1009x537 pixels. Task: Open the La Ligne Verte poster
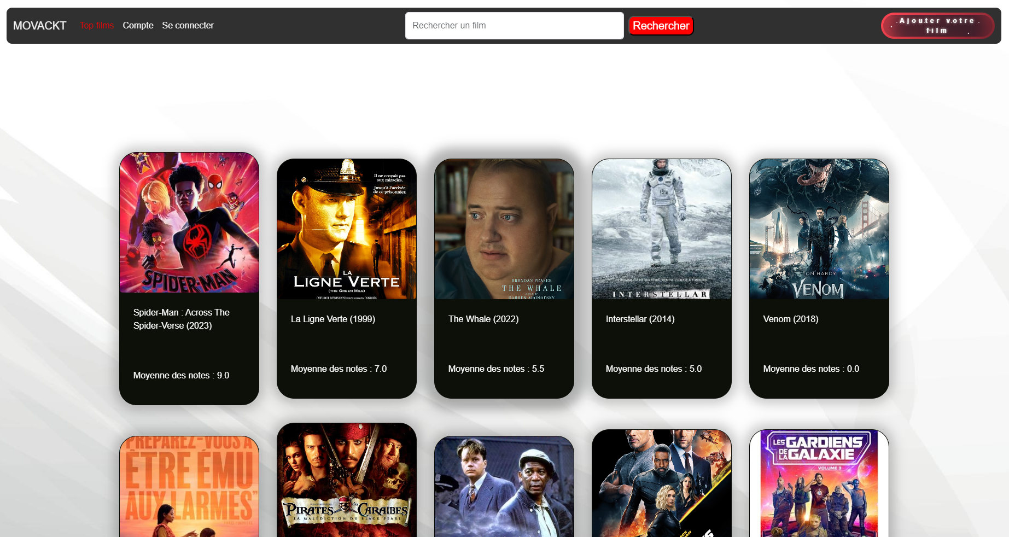[x=347, y=229]
